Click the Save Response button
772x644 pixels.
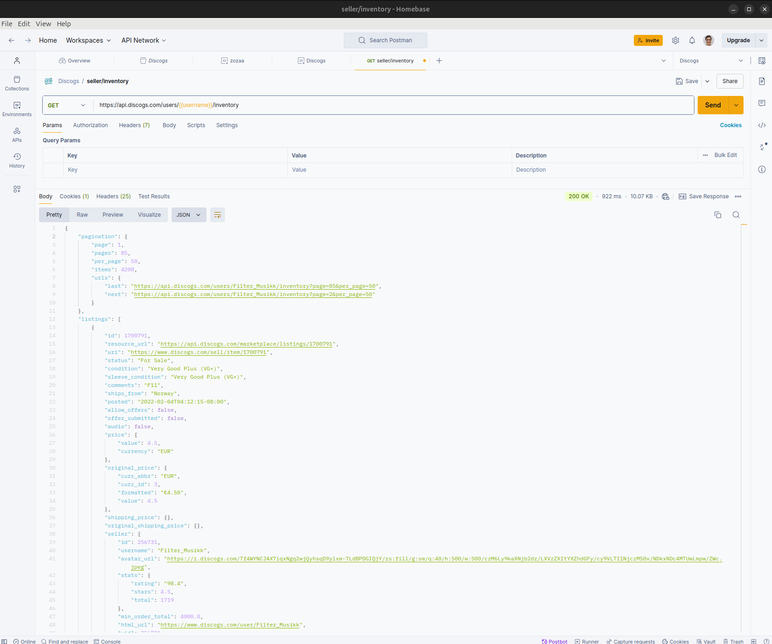pos(704,196)
